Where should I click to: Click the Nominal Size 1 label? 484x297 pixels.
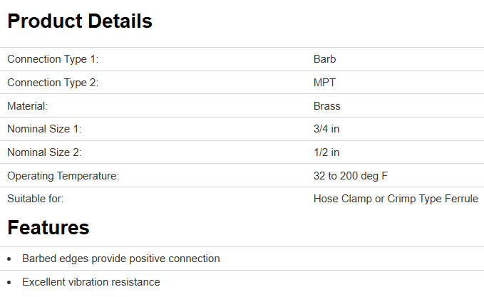tap(44, 130)
